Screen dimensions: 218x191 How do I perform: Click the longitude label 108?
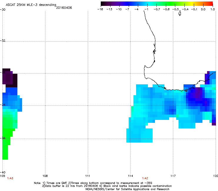pos(45,176)
